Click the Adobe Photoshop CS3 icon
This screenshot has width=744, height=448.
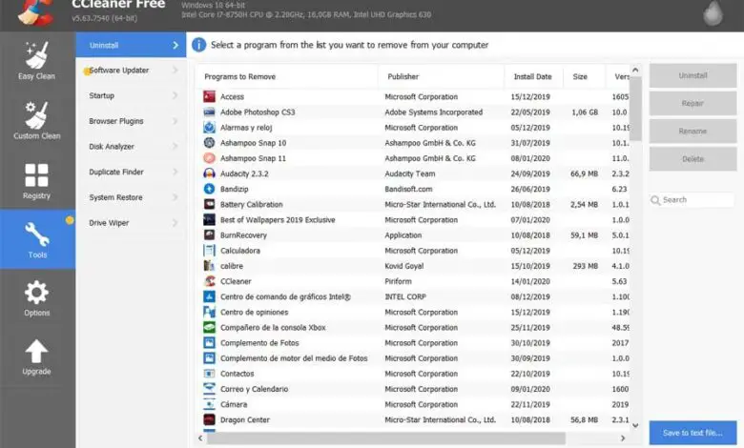(x=210, y=112)
